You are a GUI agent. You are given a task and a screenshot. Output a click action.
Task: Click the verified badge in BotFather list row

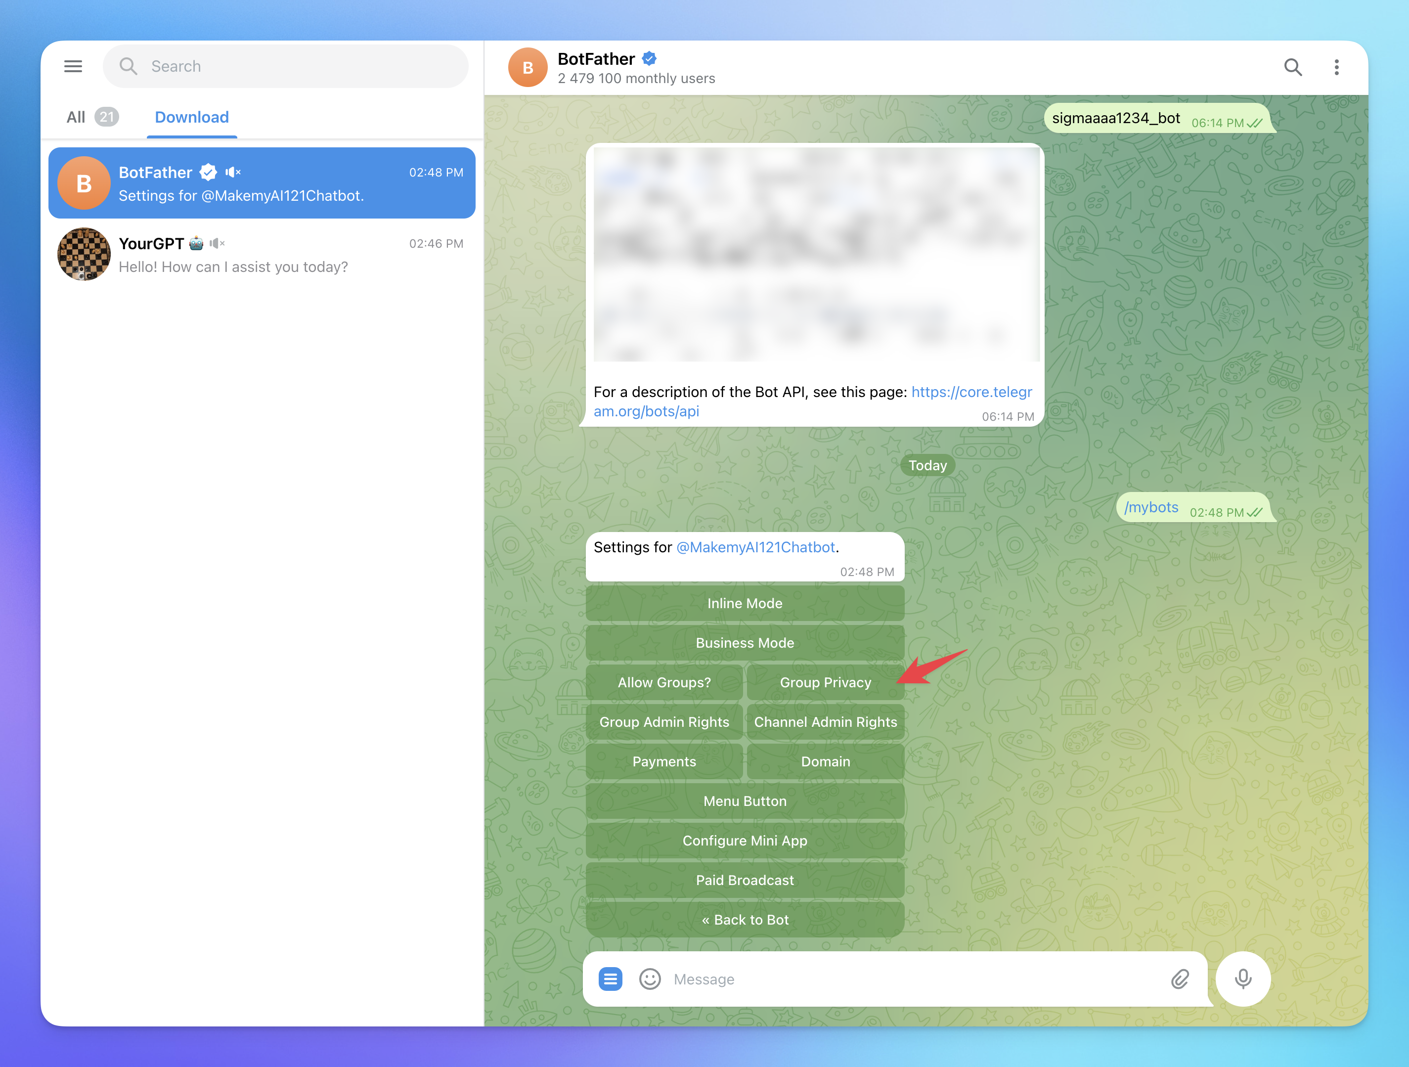[x=208, y=172]
